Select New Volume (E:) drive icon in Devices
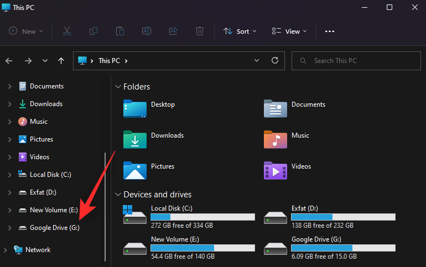 pos(135,249)
